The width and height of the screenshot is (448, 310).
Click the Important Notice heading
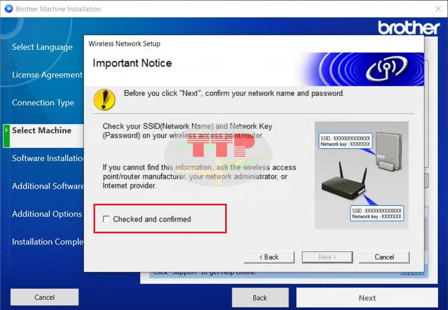[x=132, y=63]
